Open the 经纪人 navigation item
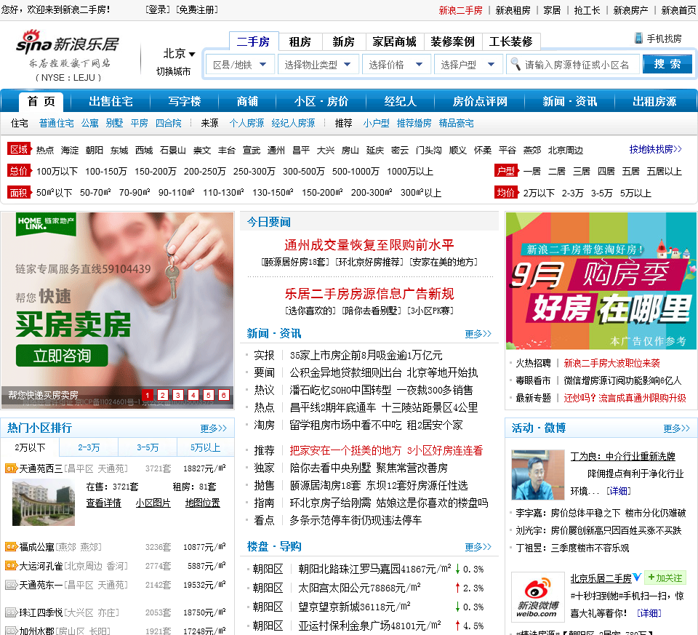The width and height of the screenshot is (698, 635). (400, 102)
